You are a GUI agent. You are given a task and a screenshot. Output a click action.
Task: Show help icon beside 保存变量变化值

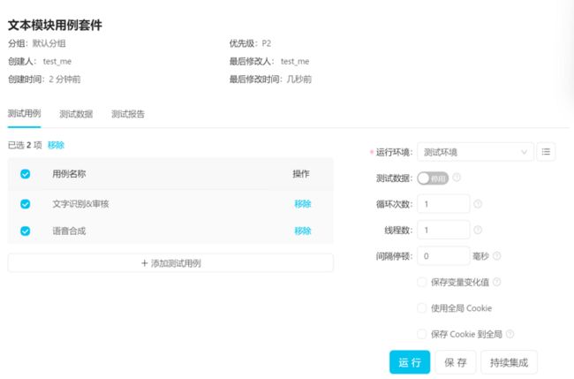pos(497,282)
